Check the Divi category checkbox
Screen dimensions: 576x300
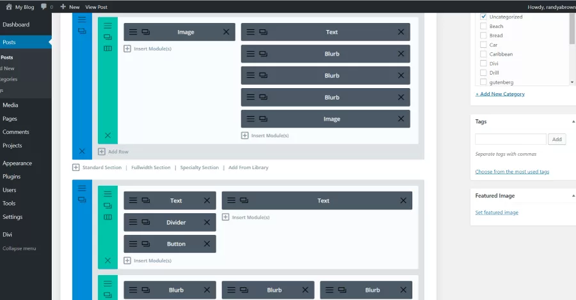click(x=483, y=63)
